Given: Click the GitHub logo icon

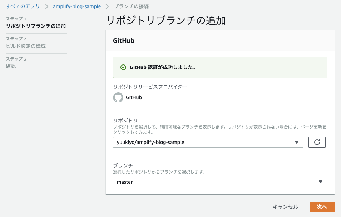Looking at the screenshot, I should tap(118, 97).
